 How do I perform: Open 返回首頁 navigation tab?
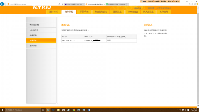coord(53,12)
